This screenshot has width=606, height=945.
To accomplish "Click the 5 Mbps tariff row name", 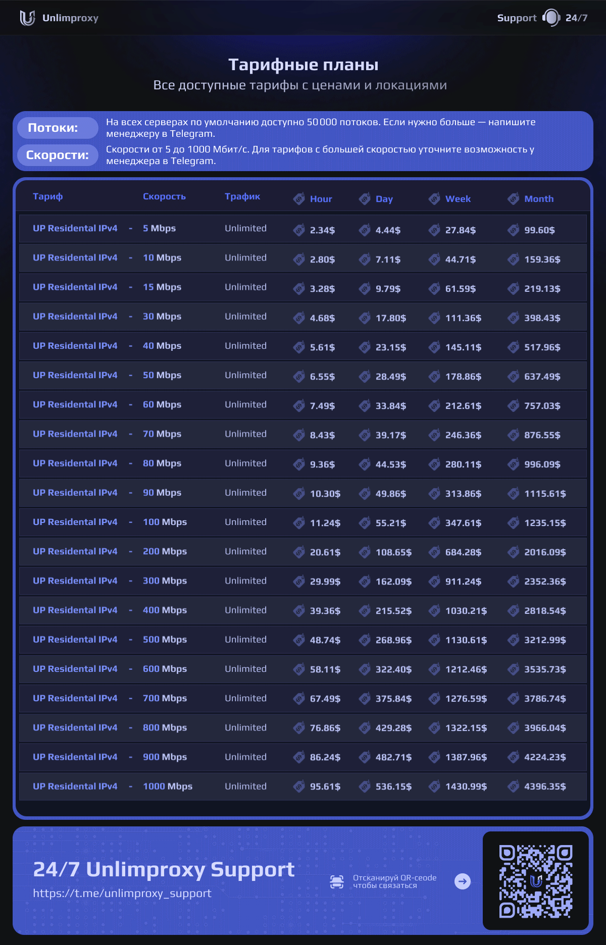I will [x=75, y=228].
